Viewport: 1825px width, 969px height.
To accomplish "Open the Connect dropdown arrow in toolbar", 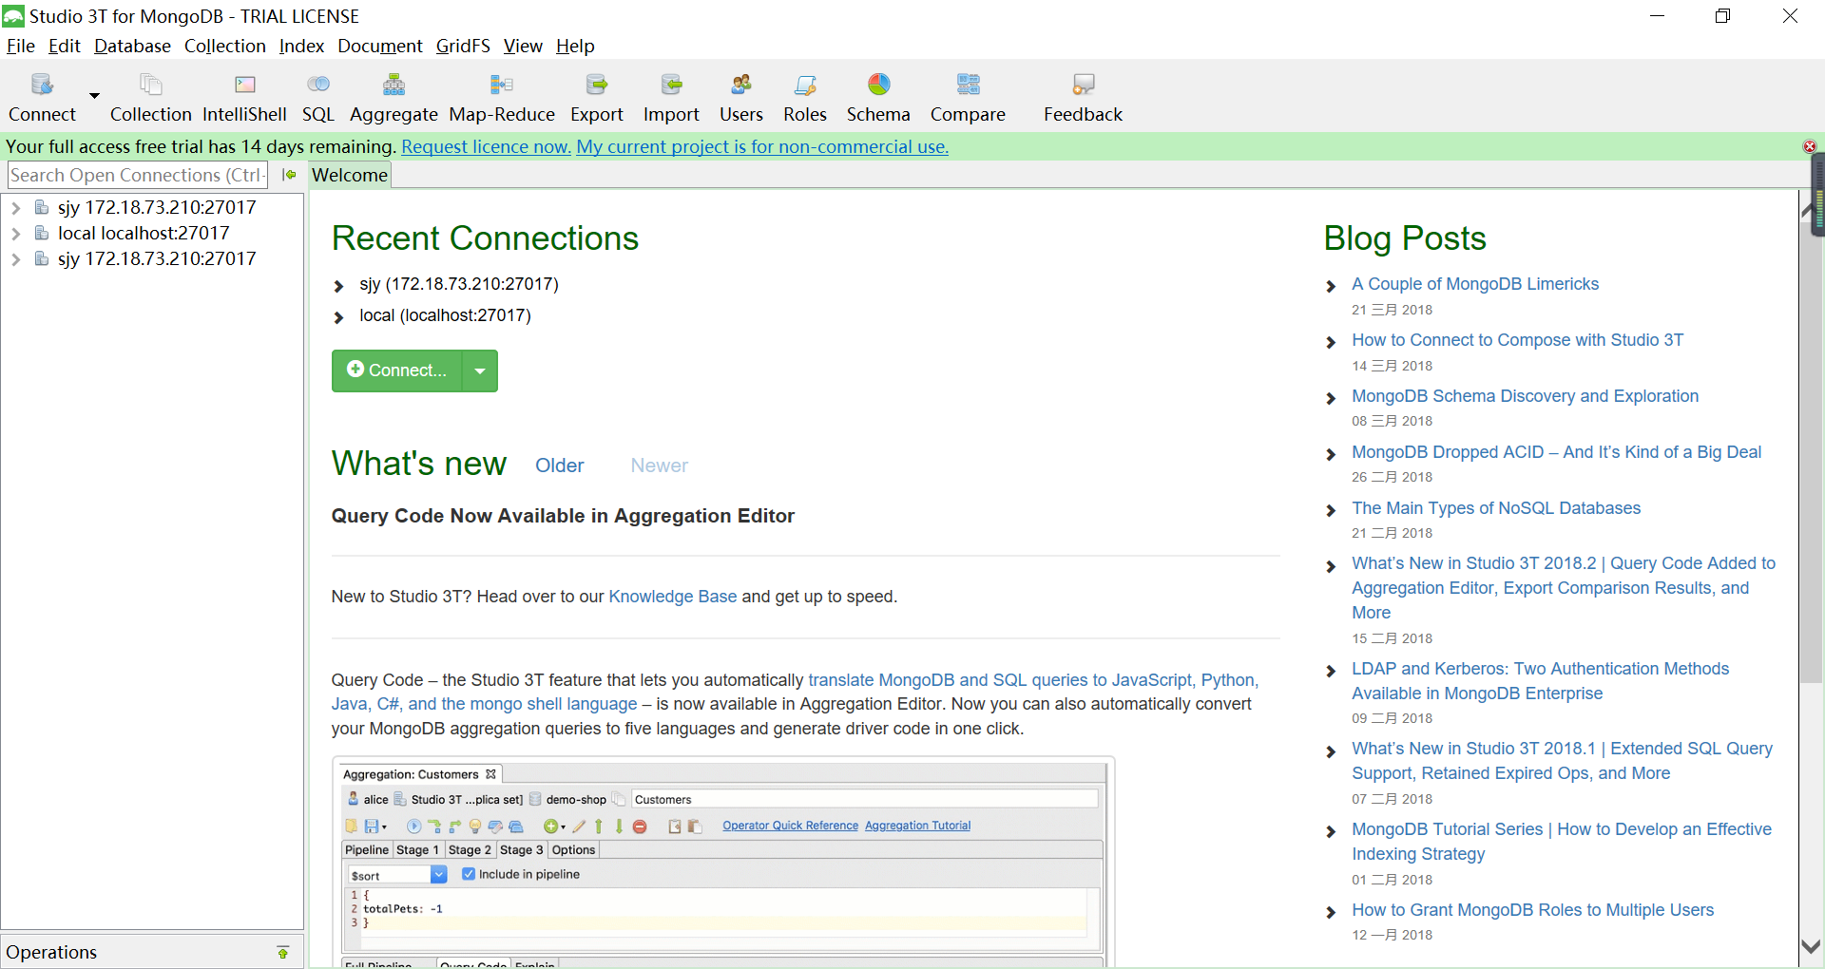I will point(94,96).
